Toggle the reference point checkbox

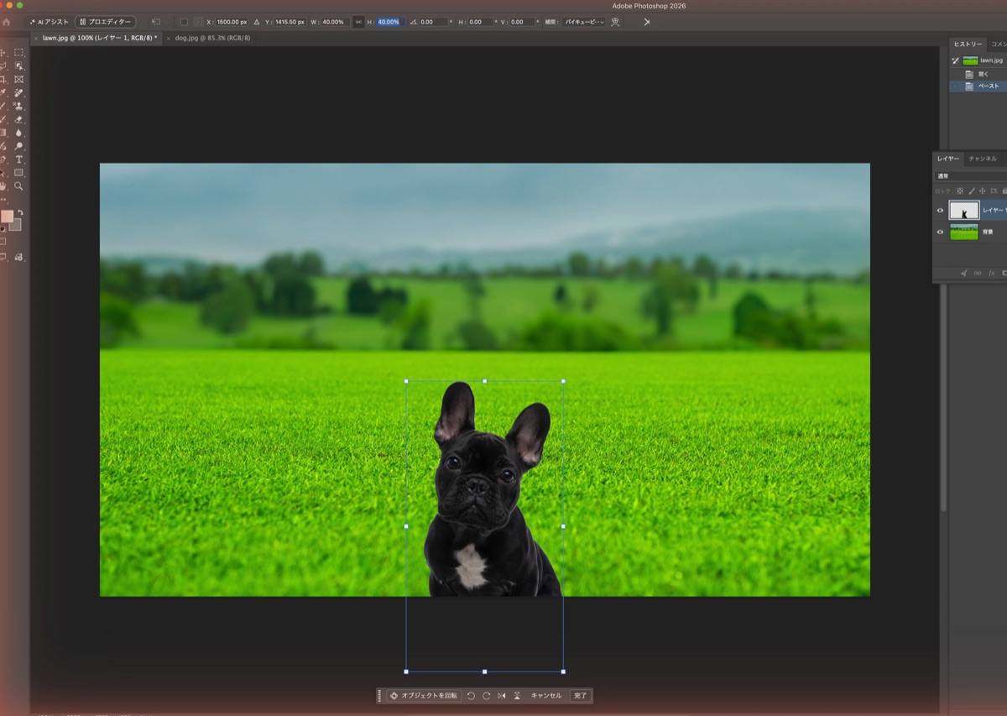(x=184, y=22)
